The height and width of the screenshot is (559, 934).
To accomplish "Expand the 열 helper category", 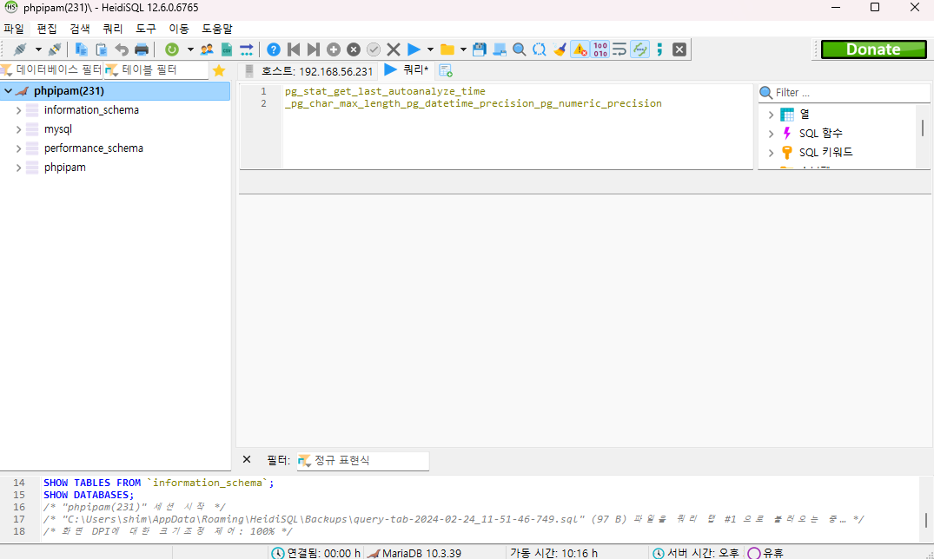I will pos(771,115).
